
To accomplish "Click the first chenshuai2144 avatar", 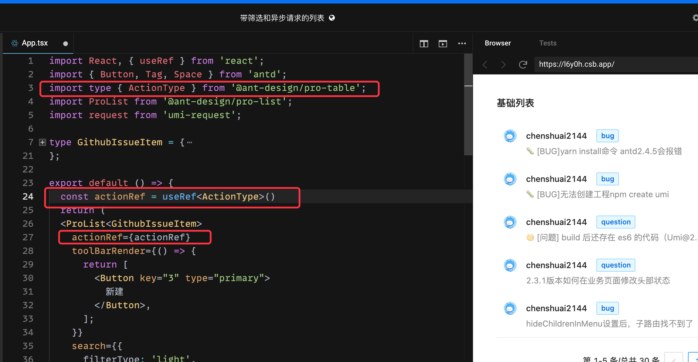I will click(x=510, y=136).
